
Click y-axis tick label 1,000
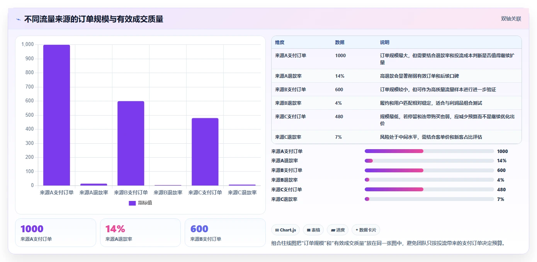pos(27,44)
